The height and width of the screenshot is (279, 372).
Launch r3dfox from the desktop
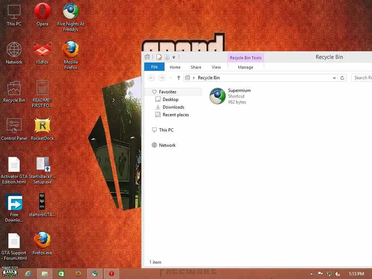point(43,53)
